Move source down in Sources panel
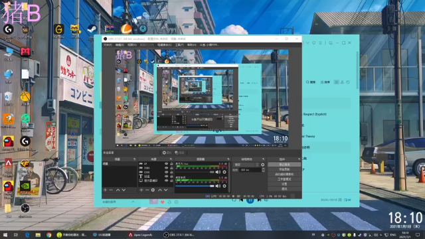Screen dimensions: 425x239 (165, 191)
